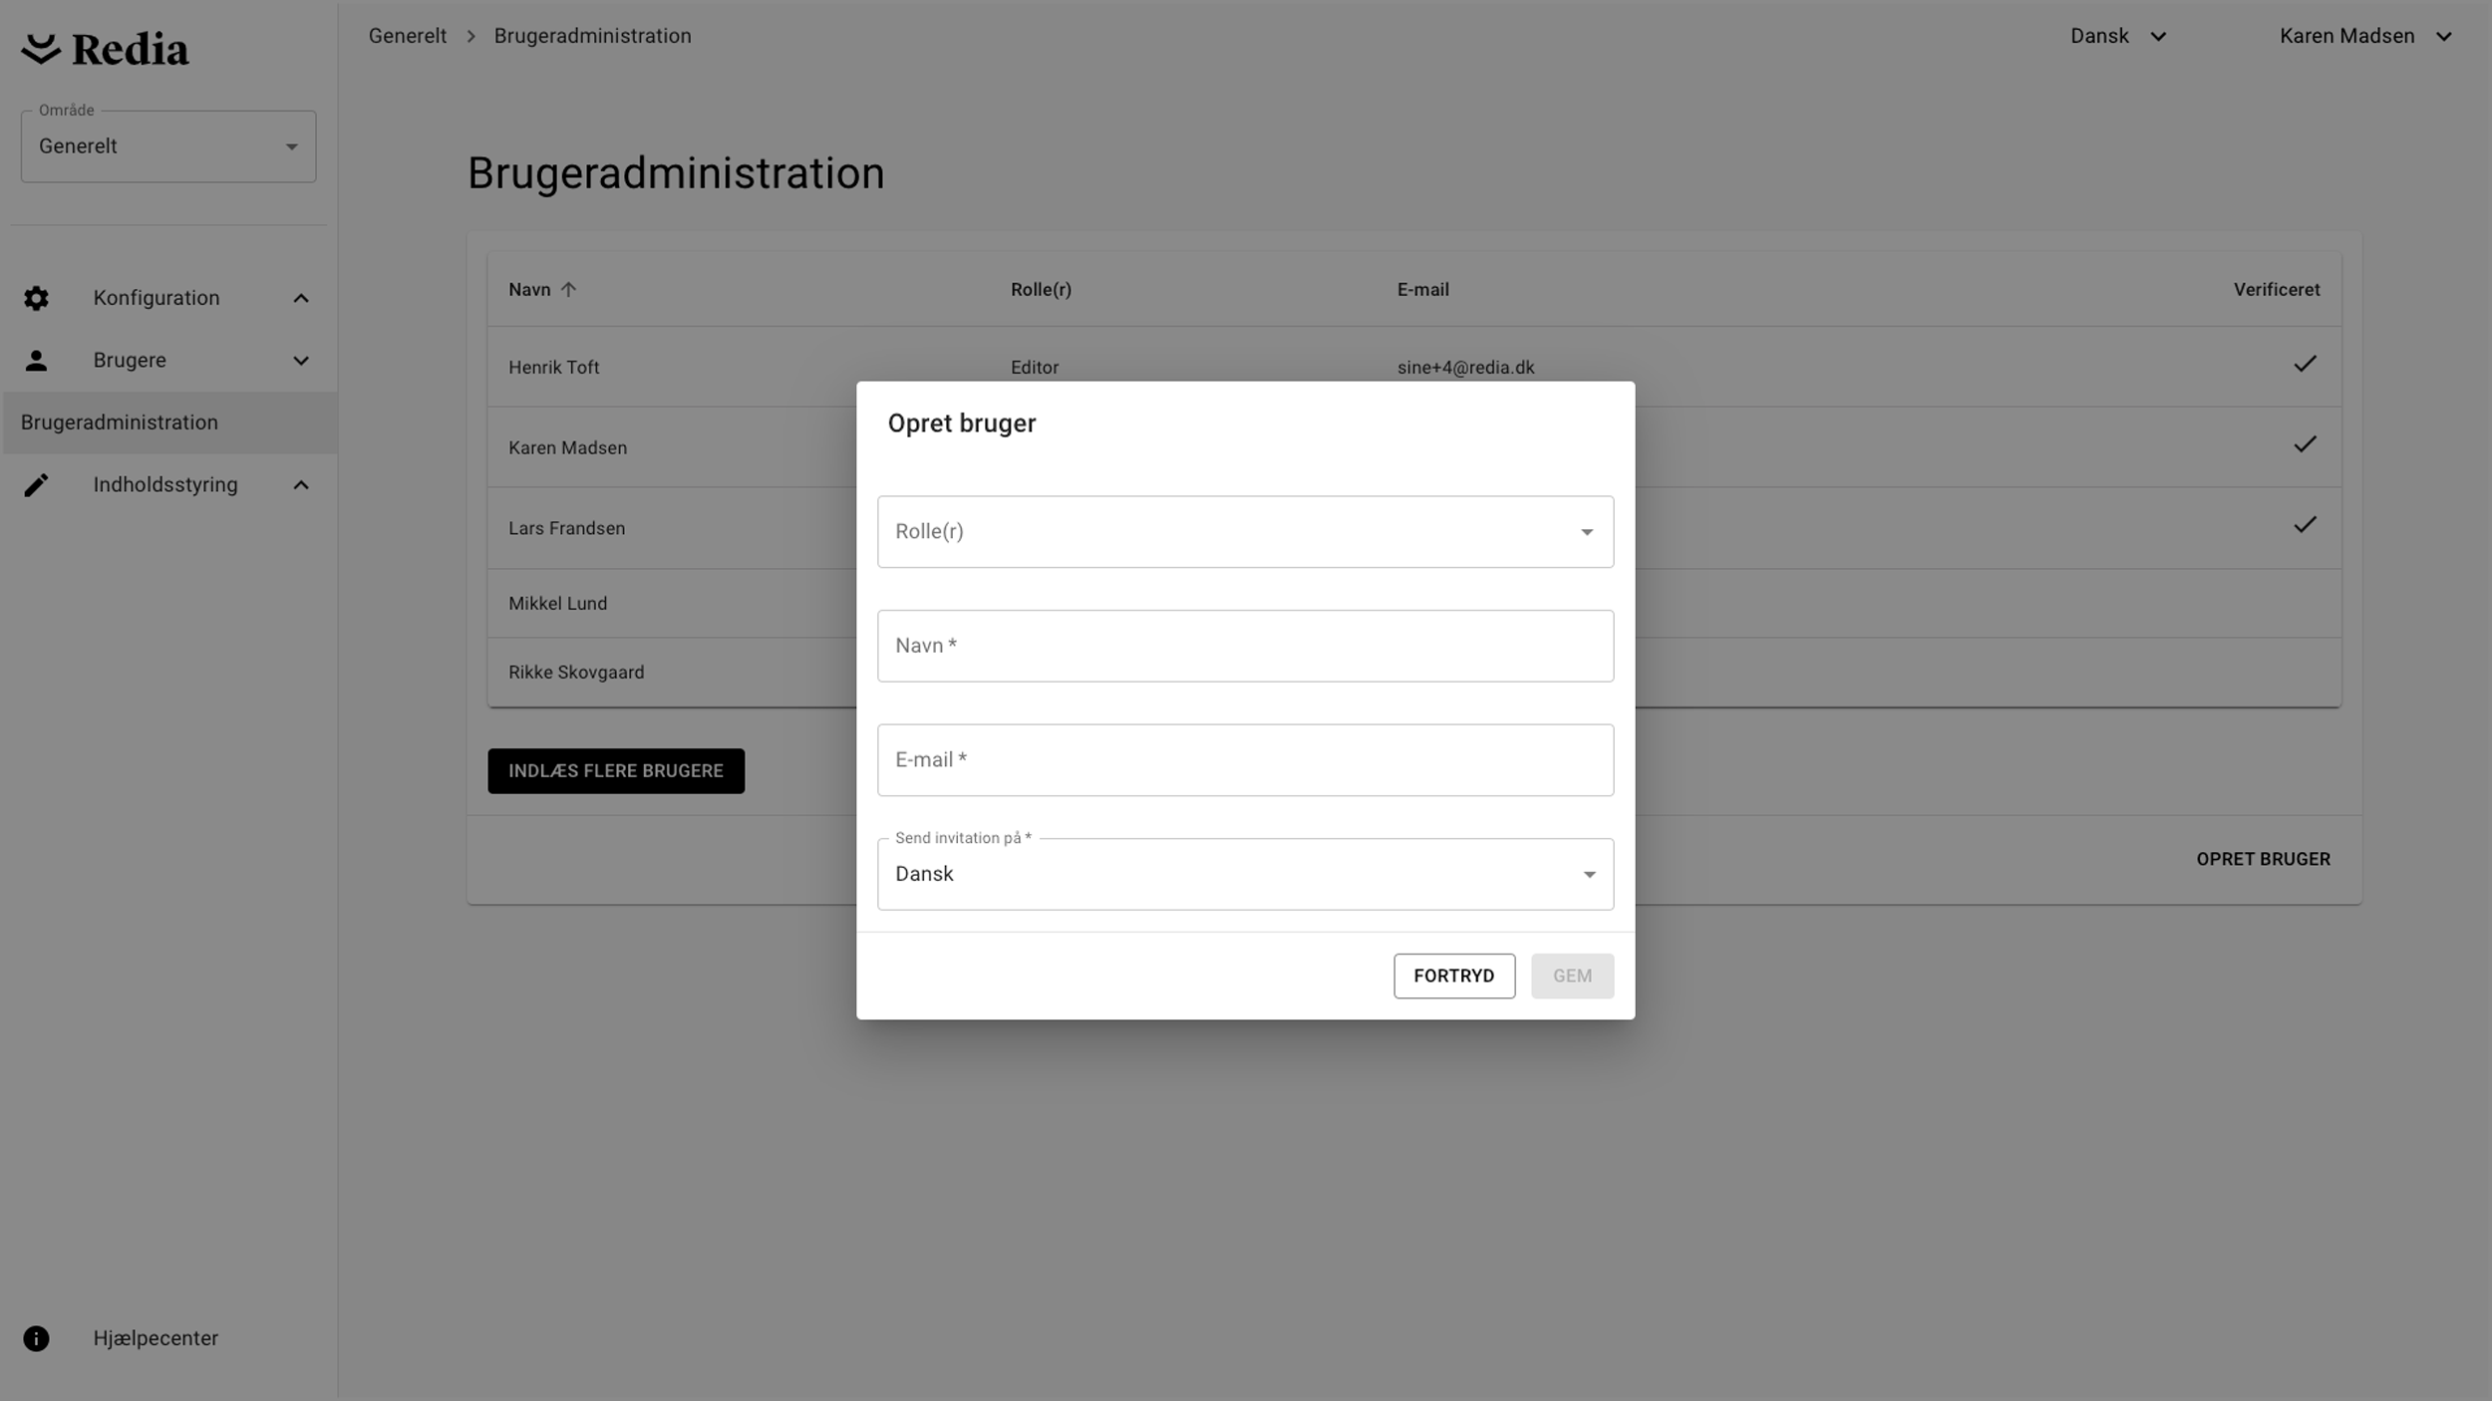Image resolution: width=2492 pixels, height=1401 pixels.
Task: Click Henrik Toft's verified checkmark
Action: [x=2305, y=365]
